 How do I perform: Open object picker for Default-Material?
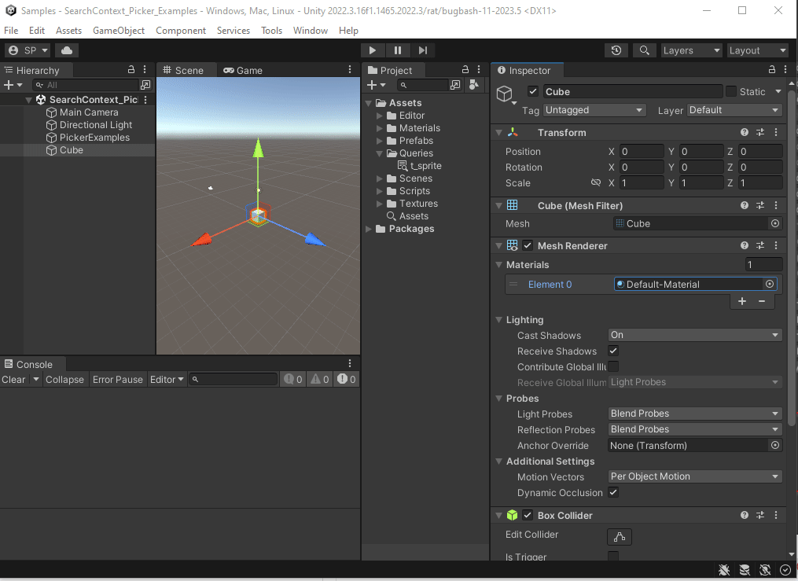tap(770, 285)
